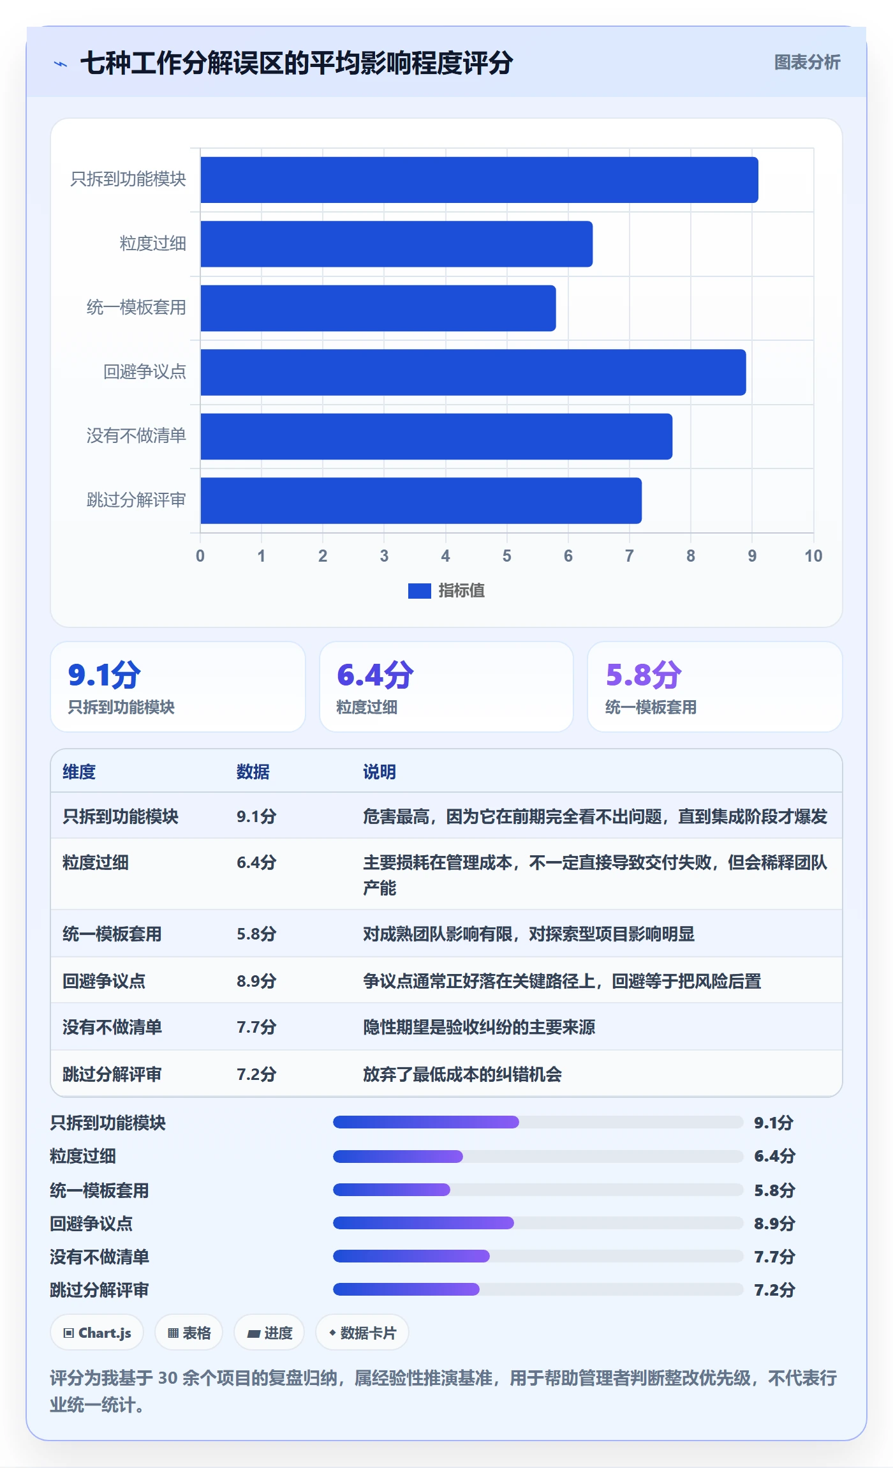This screenshot has height=1468, width=893.
Task: Select the 表格 tag chip
Action: [189, 1333]
